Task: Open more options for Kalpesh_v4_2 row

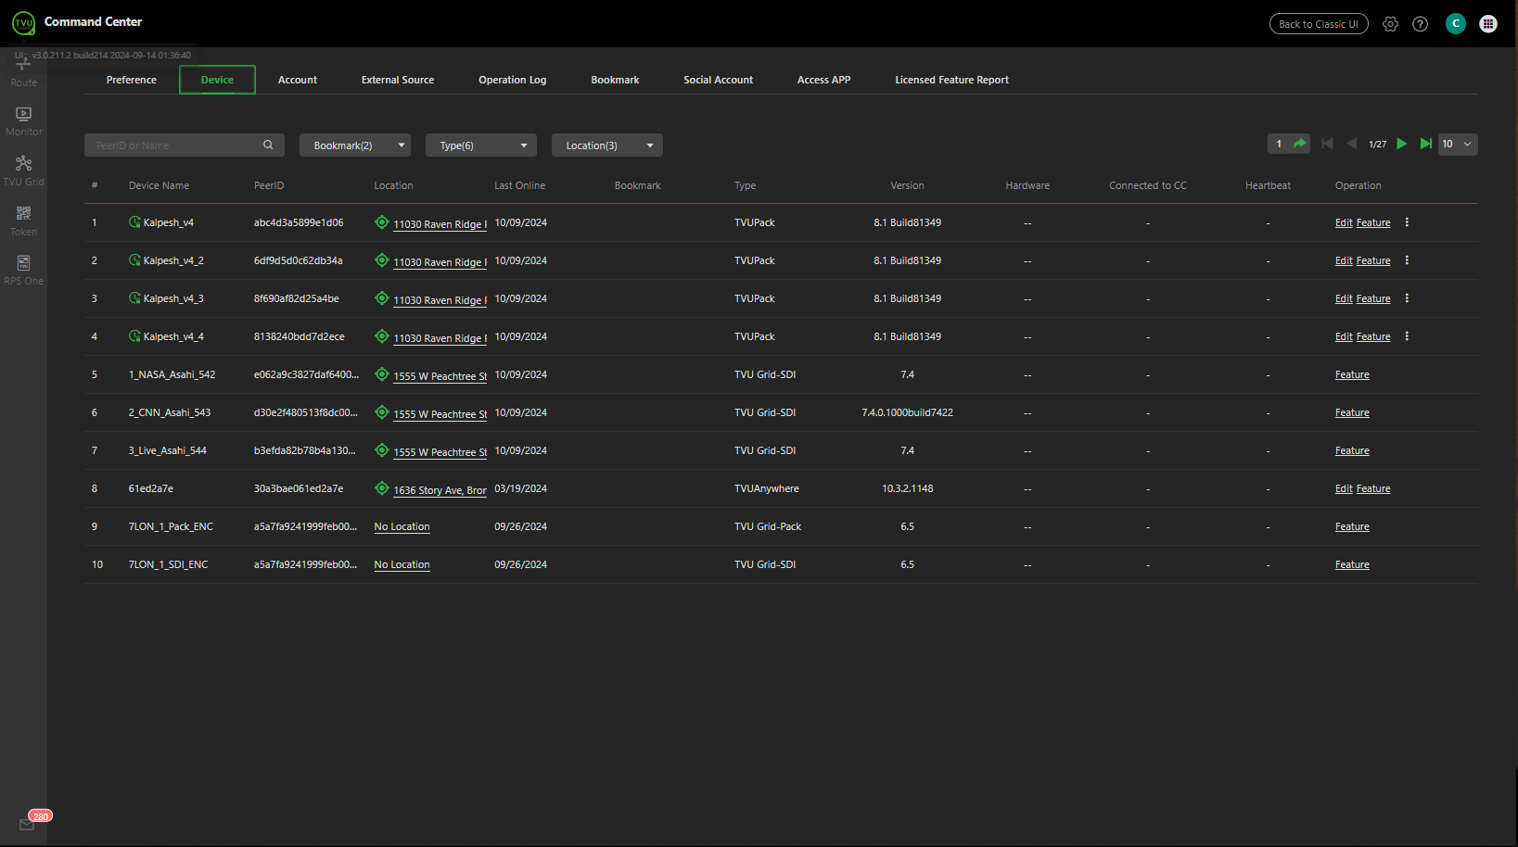Action: (x=1407, y=260)
